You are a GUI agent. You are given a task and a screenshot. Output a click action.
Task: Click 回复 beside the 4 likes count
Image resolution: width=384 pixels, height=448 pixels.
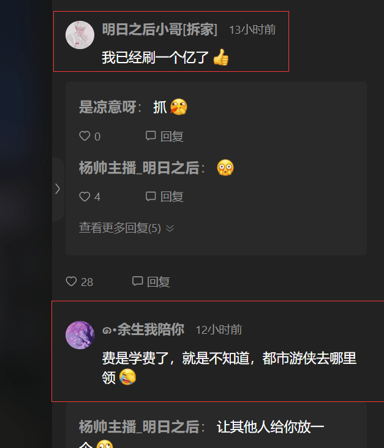[172, 197]
